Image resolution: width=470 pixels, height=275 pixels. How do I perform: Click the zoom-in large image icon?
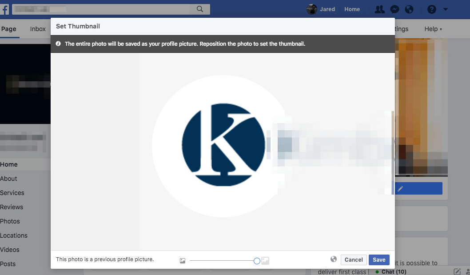[x=265, y=261]
